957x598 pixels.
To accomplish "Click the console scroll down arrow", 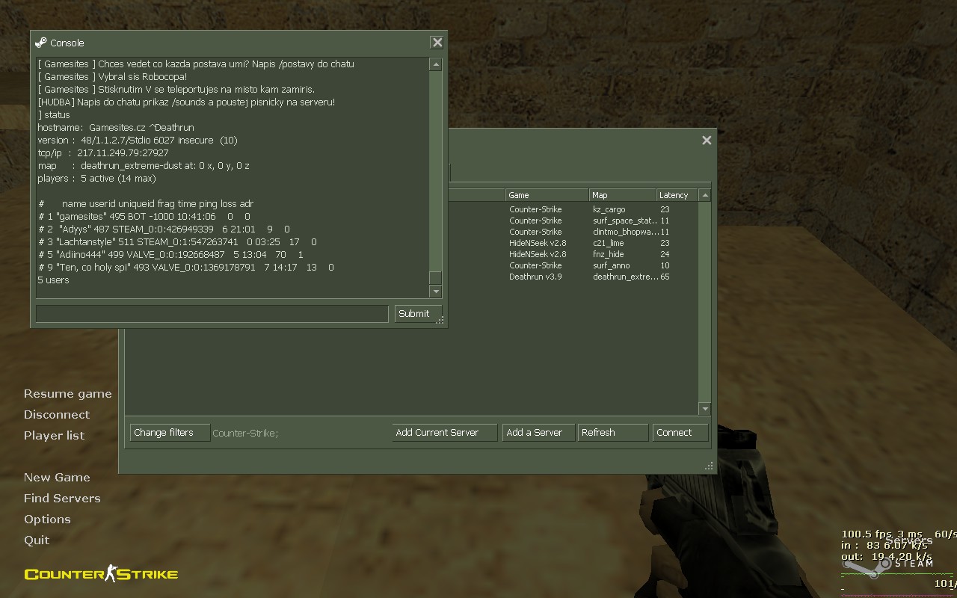I will (x=435, y=292).
